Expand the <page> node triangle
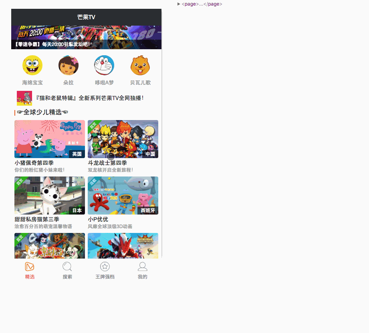 (x=179, y=4)
